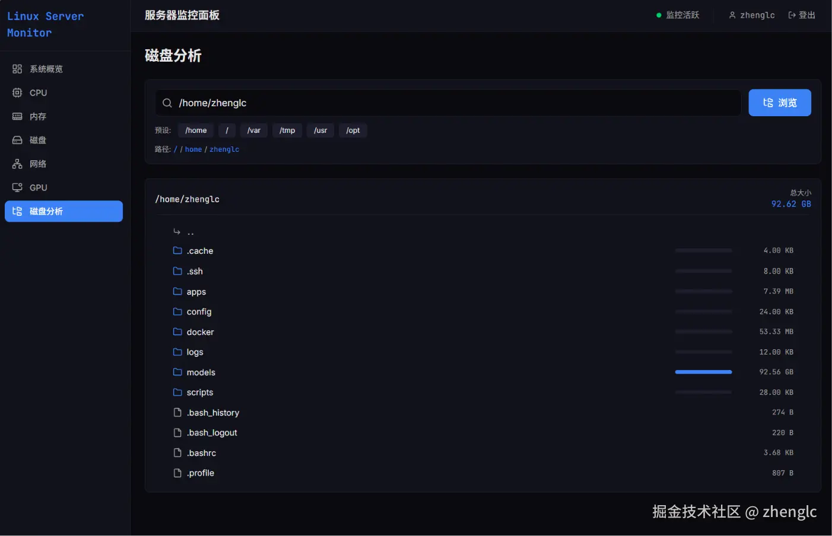Click the 内存 memory icon in sidebar
The width and height of the screenshot is (832, 536).
point(17,116)
